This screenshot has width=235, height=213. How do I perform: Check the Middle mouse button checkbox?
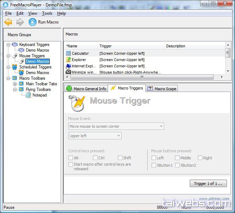pyautogui.click(x=177, y=158)
